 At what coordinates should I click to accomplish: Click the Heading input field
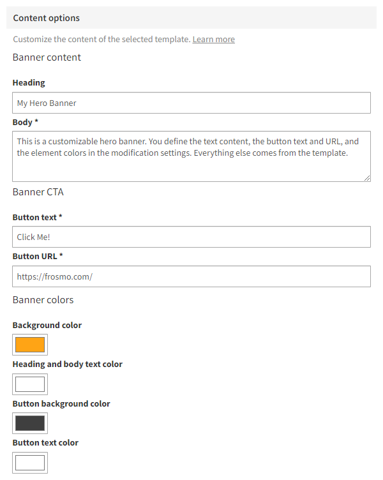click(x=191, y=103)
